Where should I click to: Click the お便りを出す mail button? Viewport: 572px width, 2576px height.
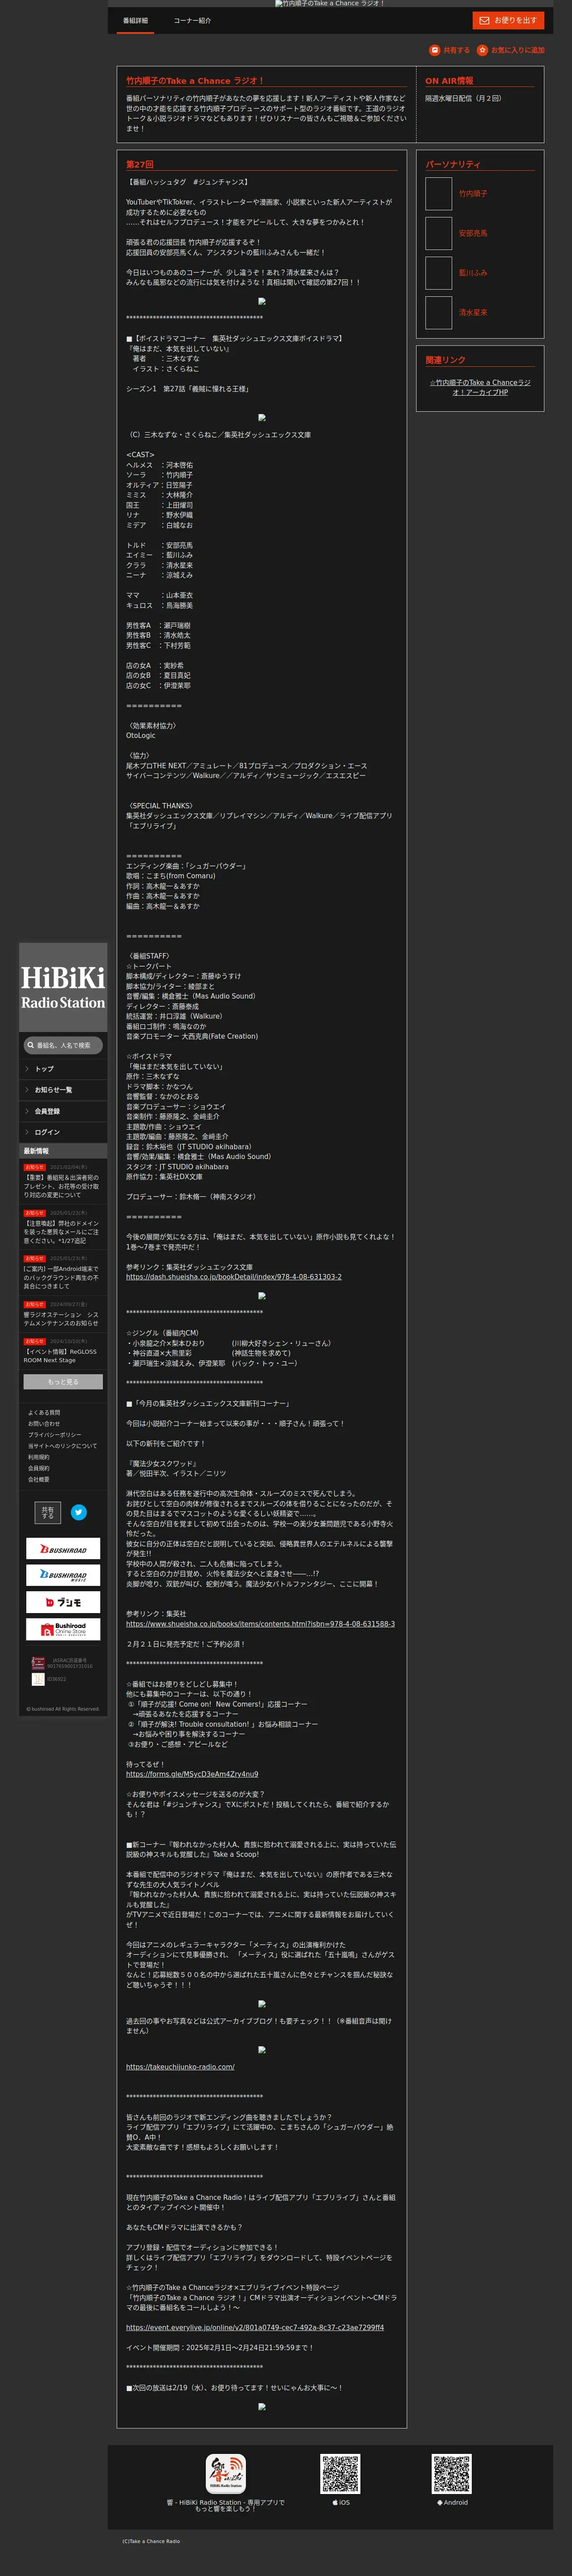(x=508, y=20)
